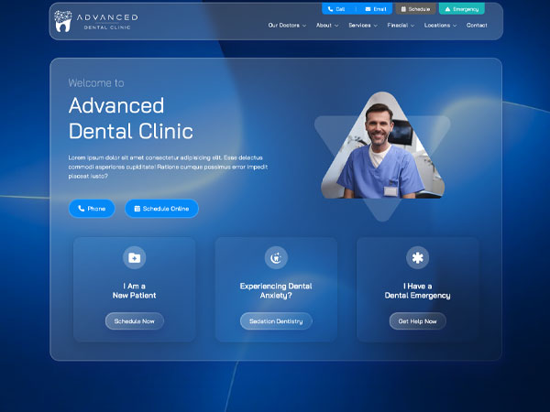Open the About dropdown menu
The width and height of the screenshot is (550, 412).
[327, 26]
